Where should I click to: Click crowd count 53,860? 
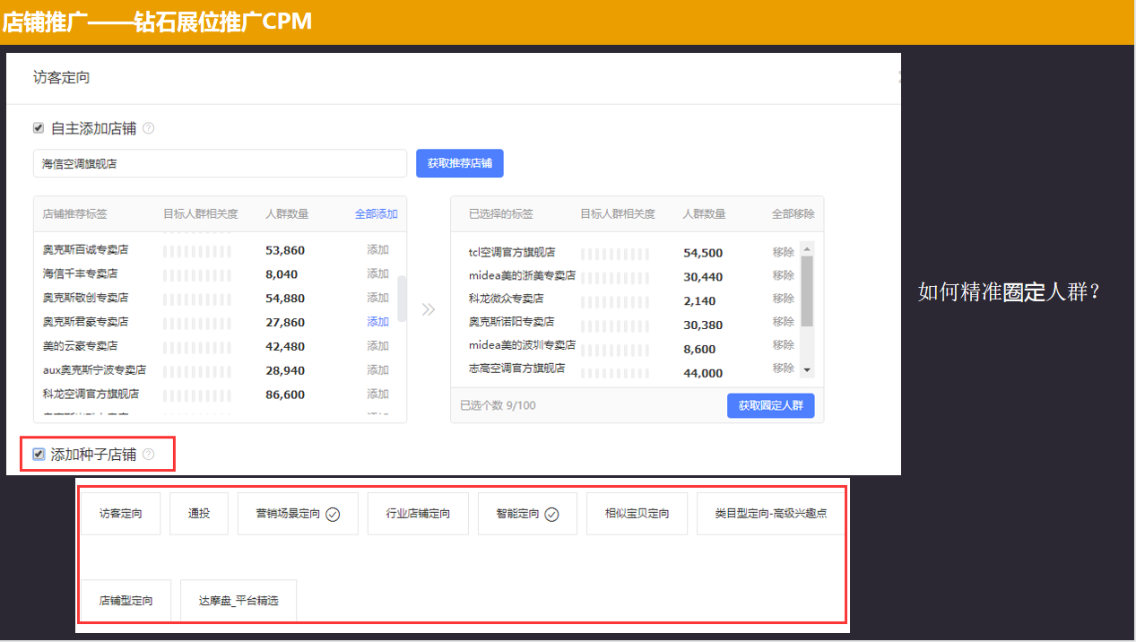(285, 250)
